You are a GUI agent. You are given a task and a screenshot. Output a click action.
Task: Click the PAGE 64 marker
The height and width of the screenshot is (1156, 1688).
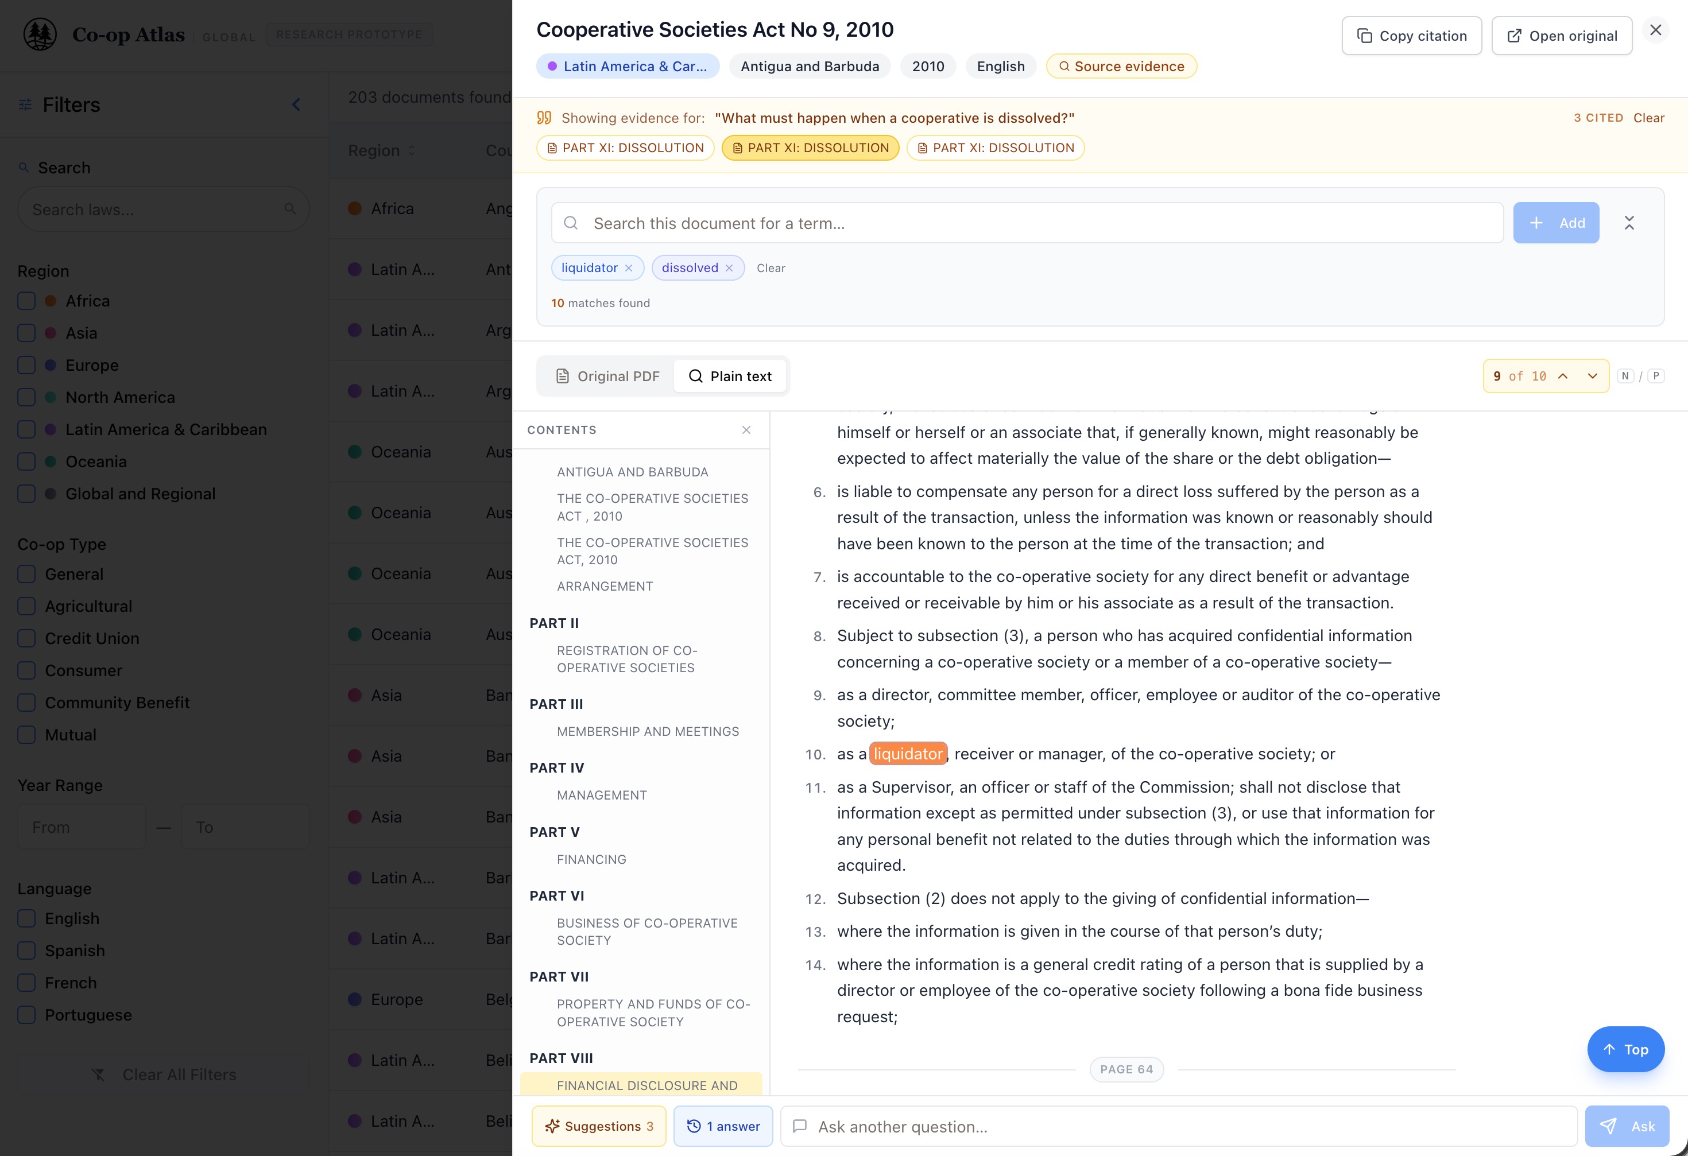coord(1126,1069)
